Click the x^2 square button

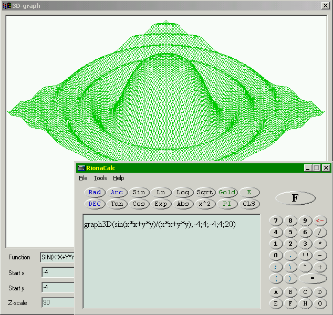point(205,204)
